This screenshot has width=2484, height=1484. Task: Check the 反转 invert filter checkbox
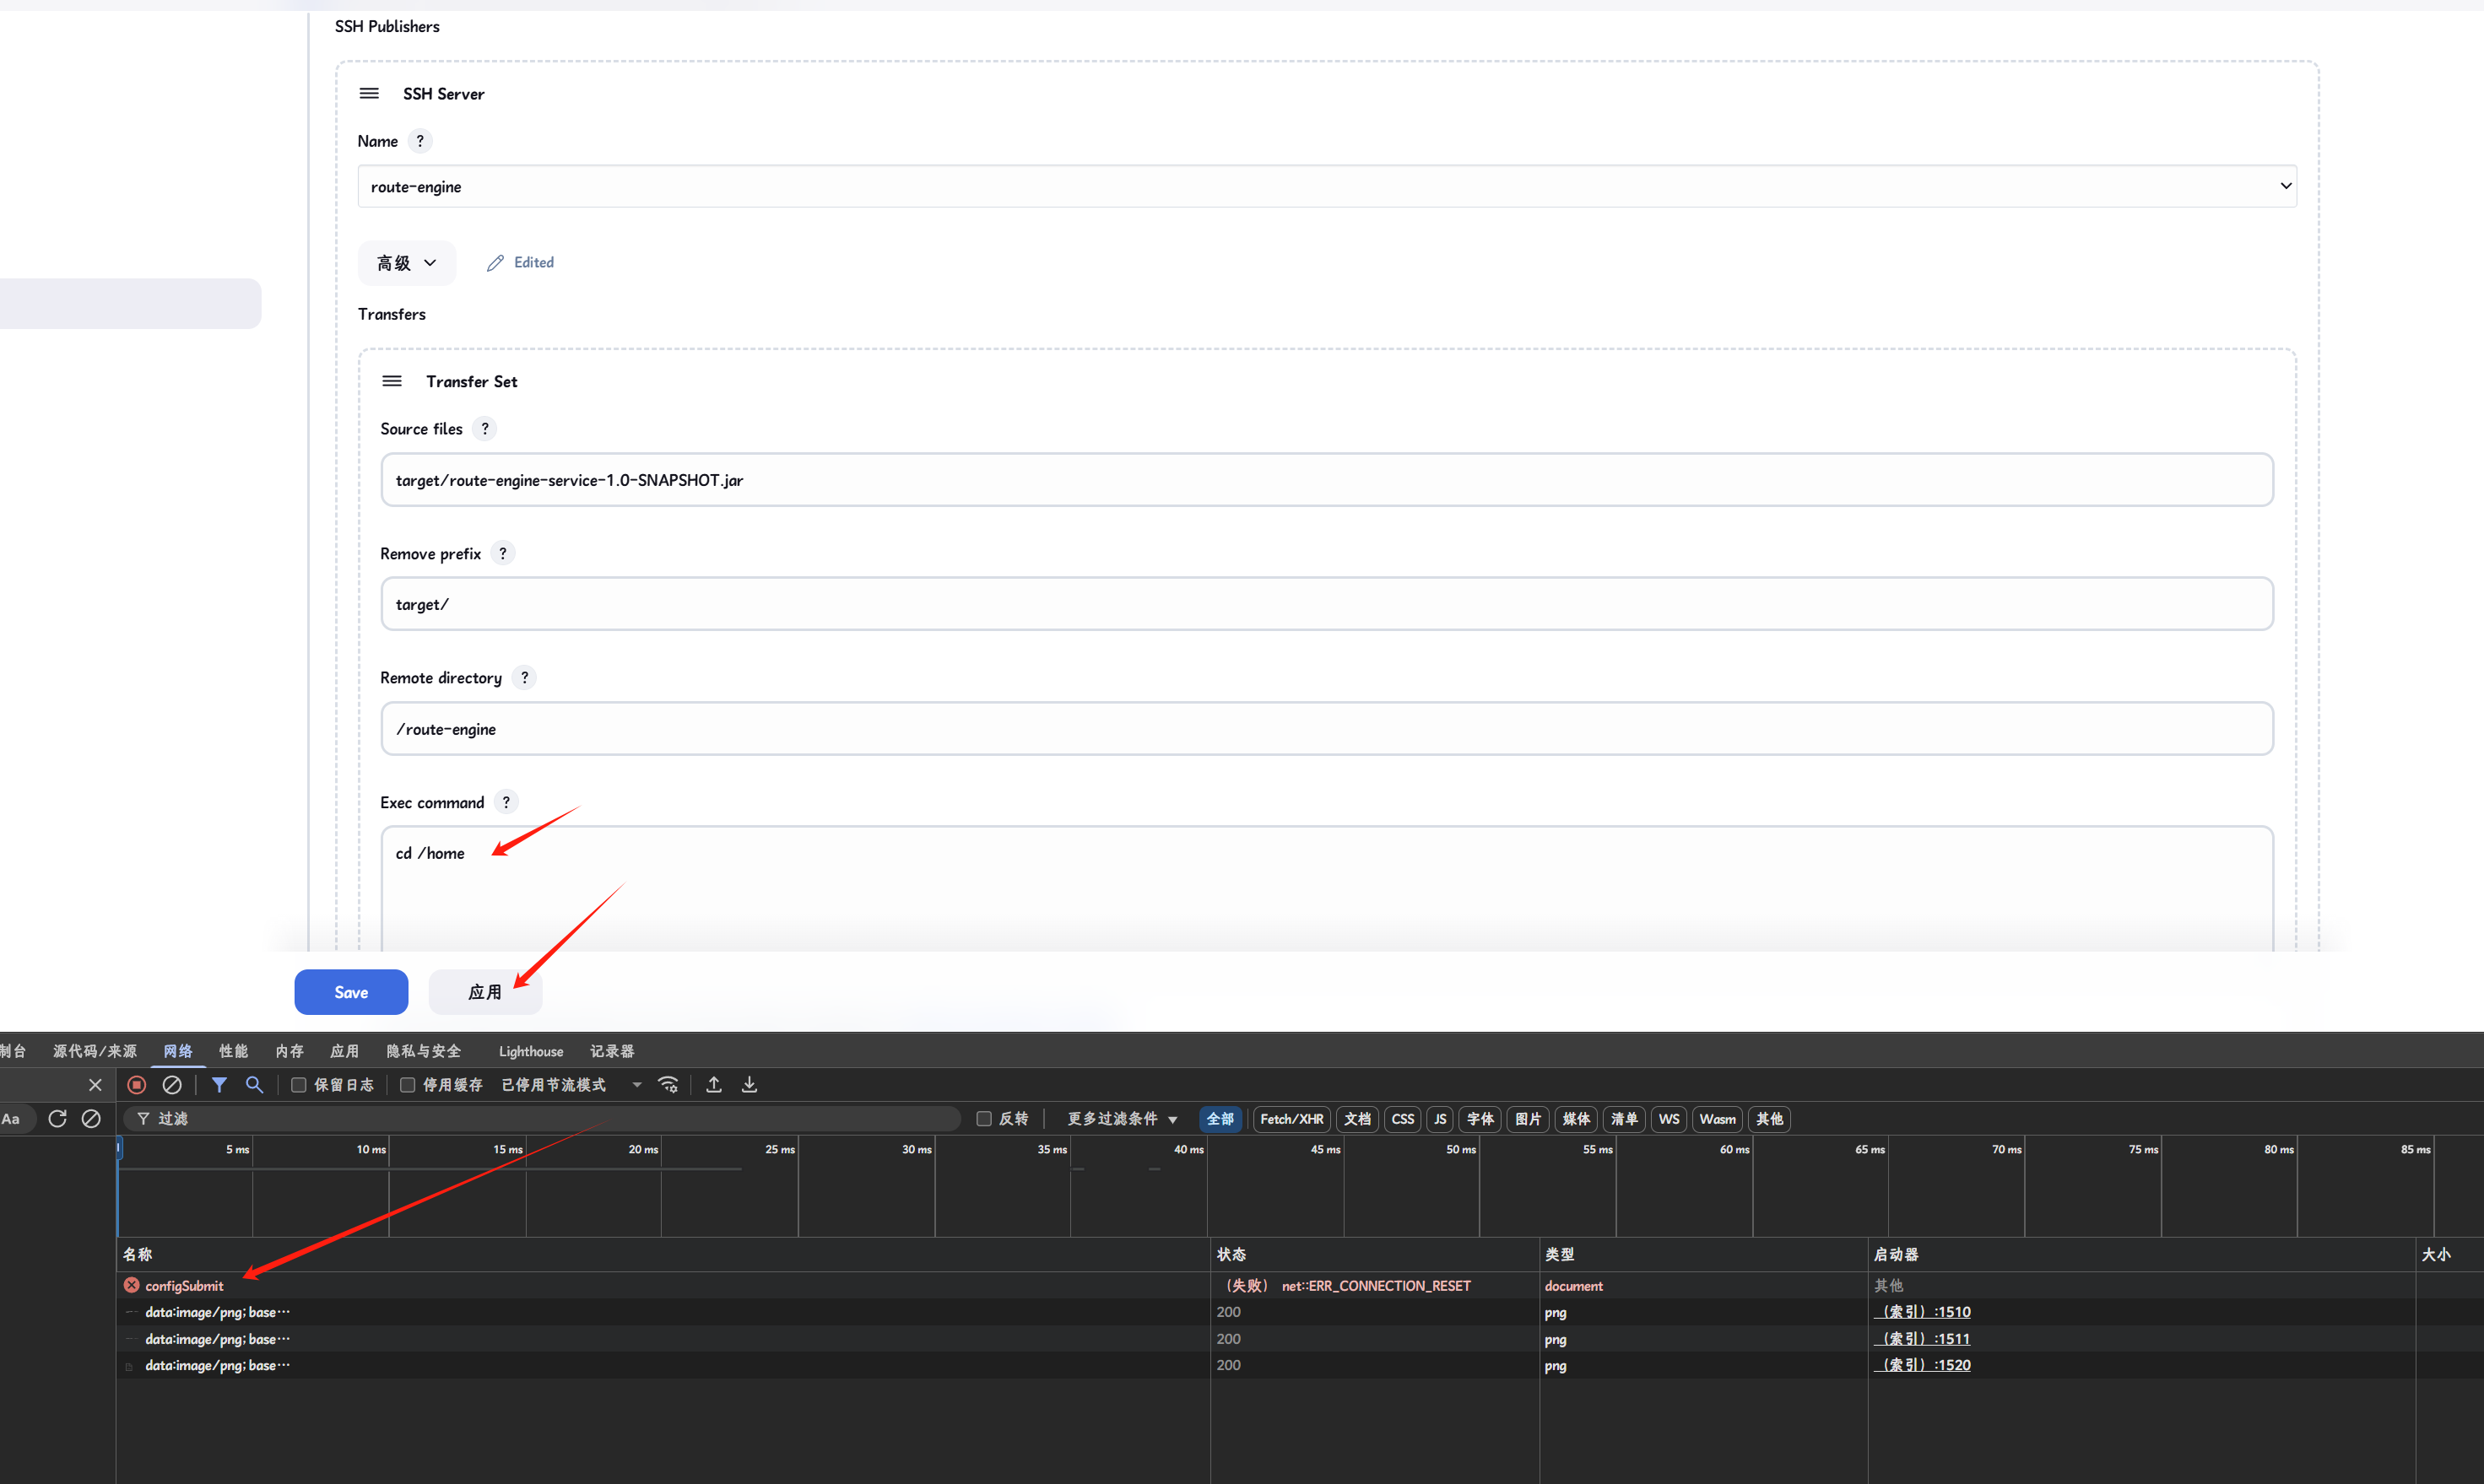[x=983, y=1119]
